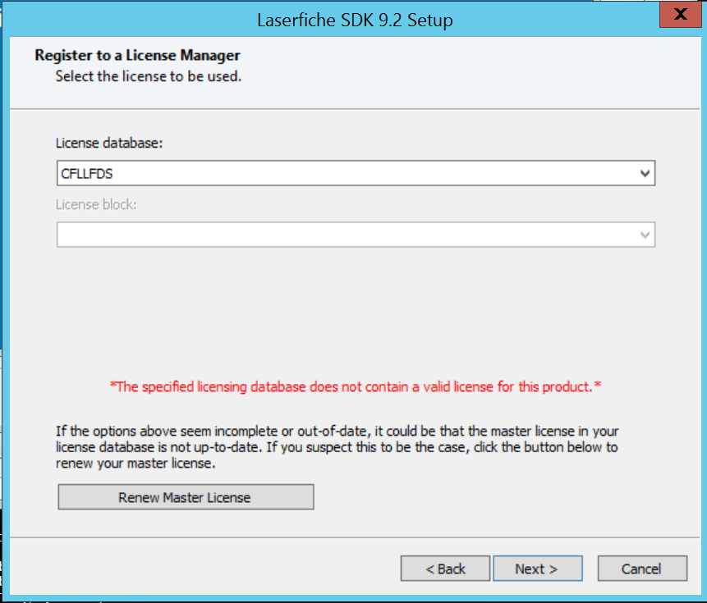Click the blank area right of Renew Master License
The width and height of the screenshot is (707, 603).
click(493, 497)
